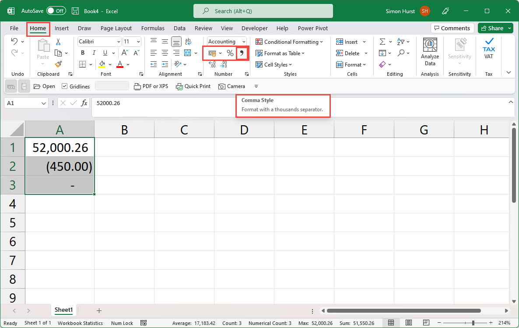Click the Camera tool in quick toolbar
This screenshot has height=328, width=519.
point(231,86)
